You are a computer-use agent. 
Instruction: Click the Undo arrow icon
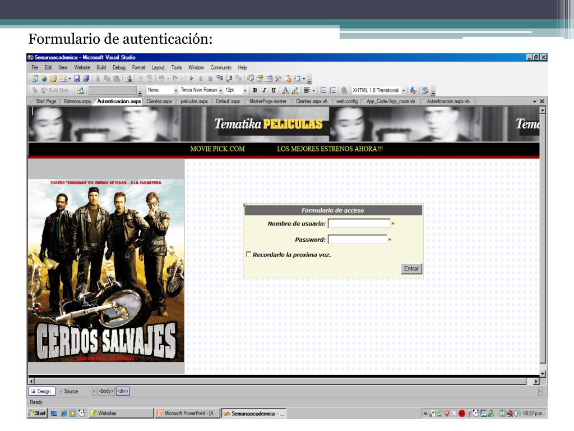(x=161, y=79)
